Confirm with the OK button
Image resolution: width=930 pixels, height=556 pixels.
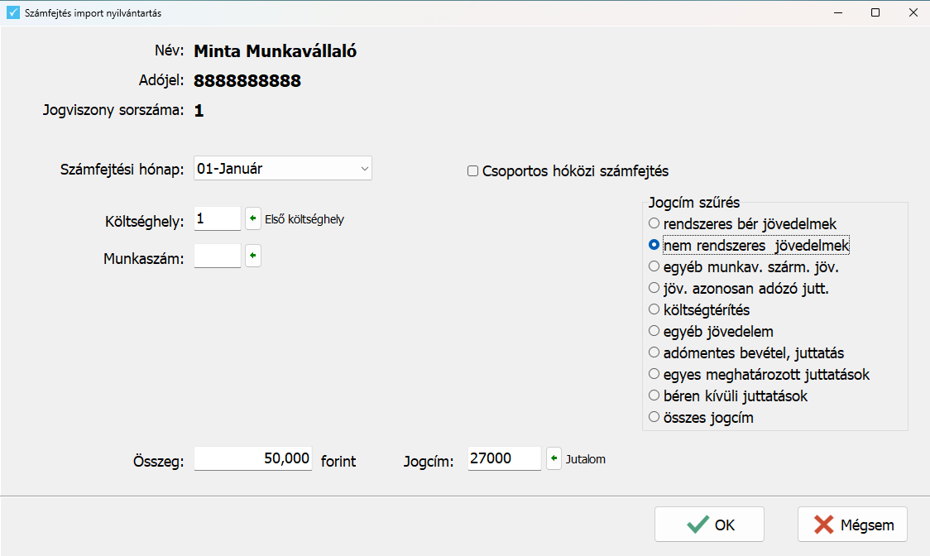pyautogui.click(x=709, y=525)
